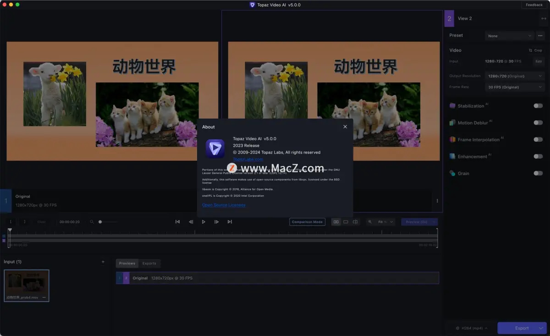Click the timeline zoom magnifier icon

click(x=92, y=222)
